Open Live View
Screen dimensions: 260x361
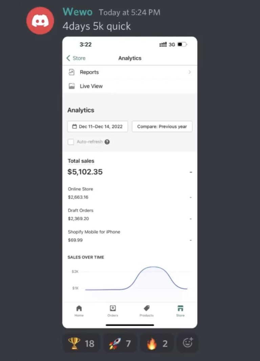coord(130,86)
